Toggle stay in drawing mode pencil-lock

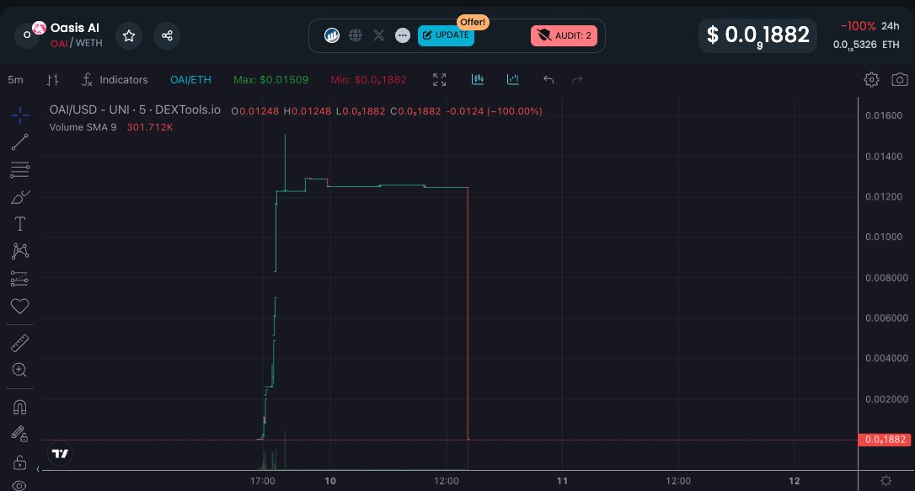coord(20,435)
